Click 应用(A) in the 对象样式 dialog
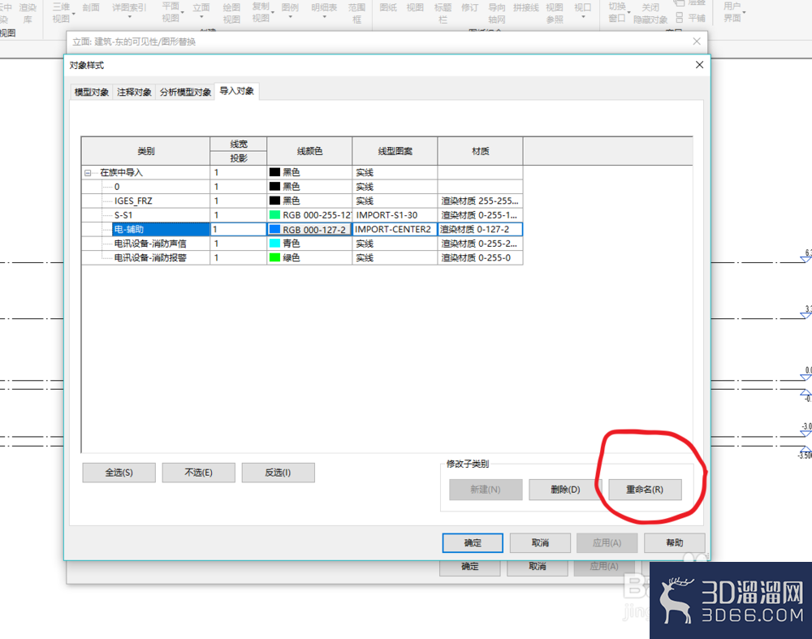Viewport: 812px width, 639px height. pos(607,542)
